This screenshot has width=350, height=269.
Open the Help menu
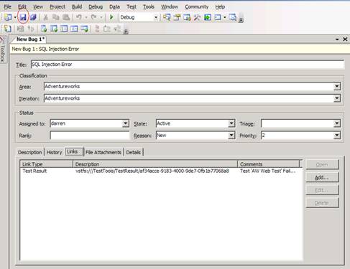pyautogui.click(x=220, y=6)
